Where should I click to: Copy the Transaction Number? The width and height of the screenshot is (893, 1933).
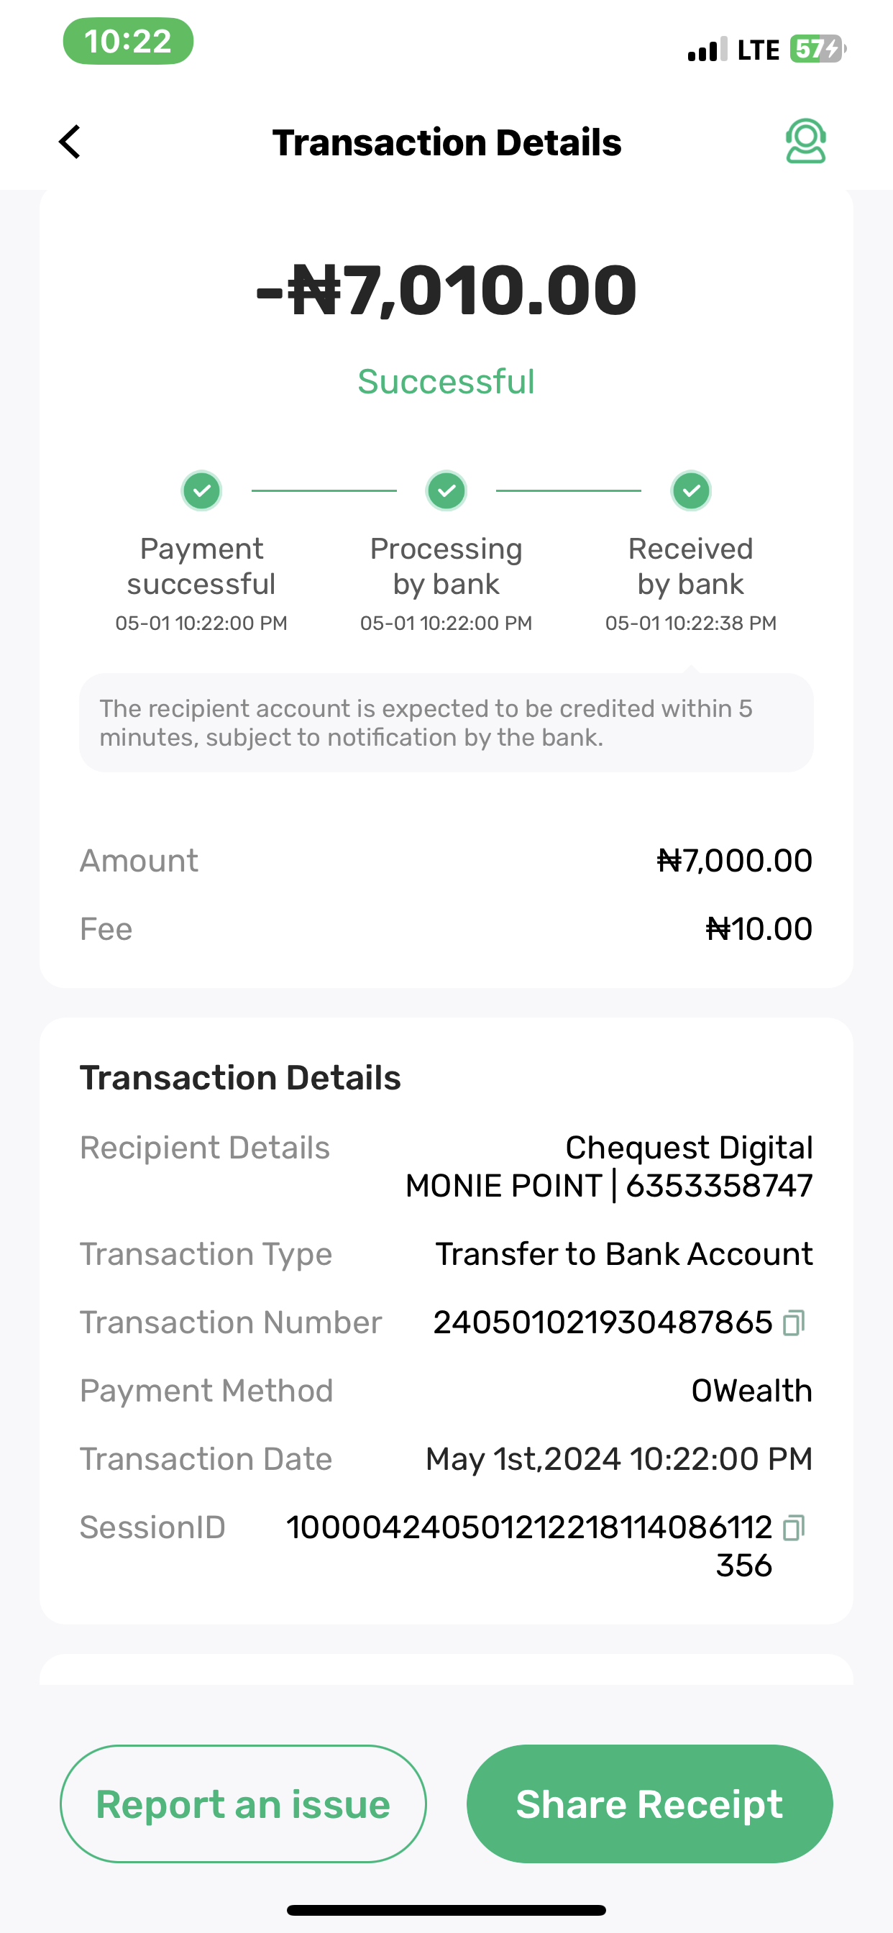click(x=793, y=1323)
